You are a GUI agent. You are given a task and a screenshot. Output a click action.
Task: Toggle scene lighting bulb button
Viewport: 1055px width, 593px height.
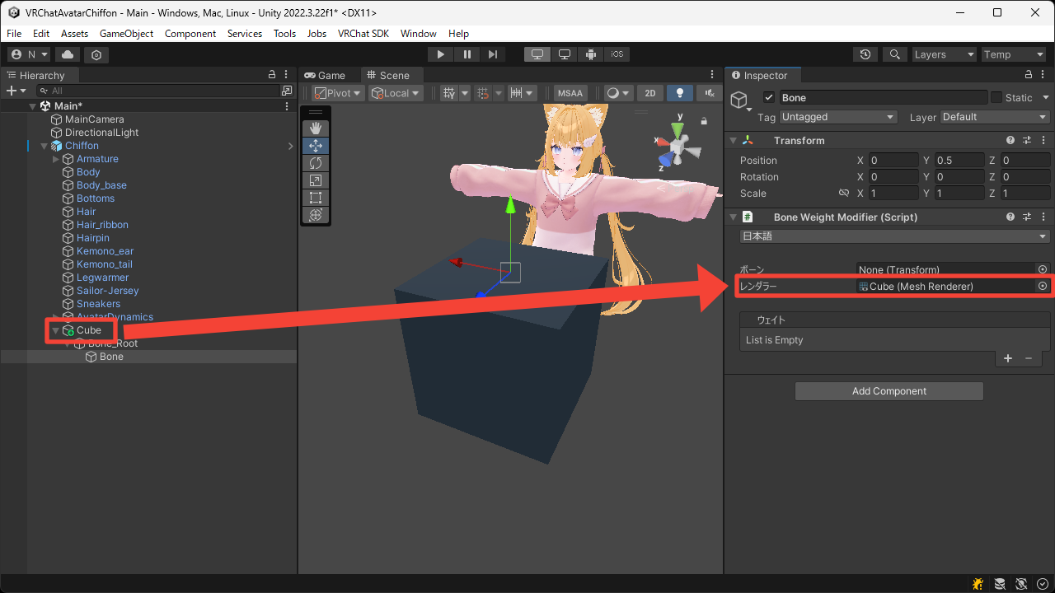click(680, 93)
